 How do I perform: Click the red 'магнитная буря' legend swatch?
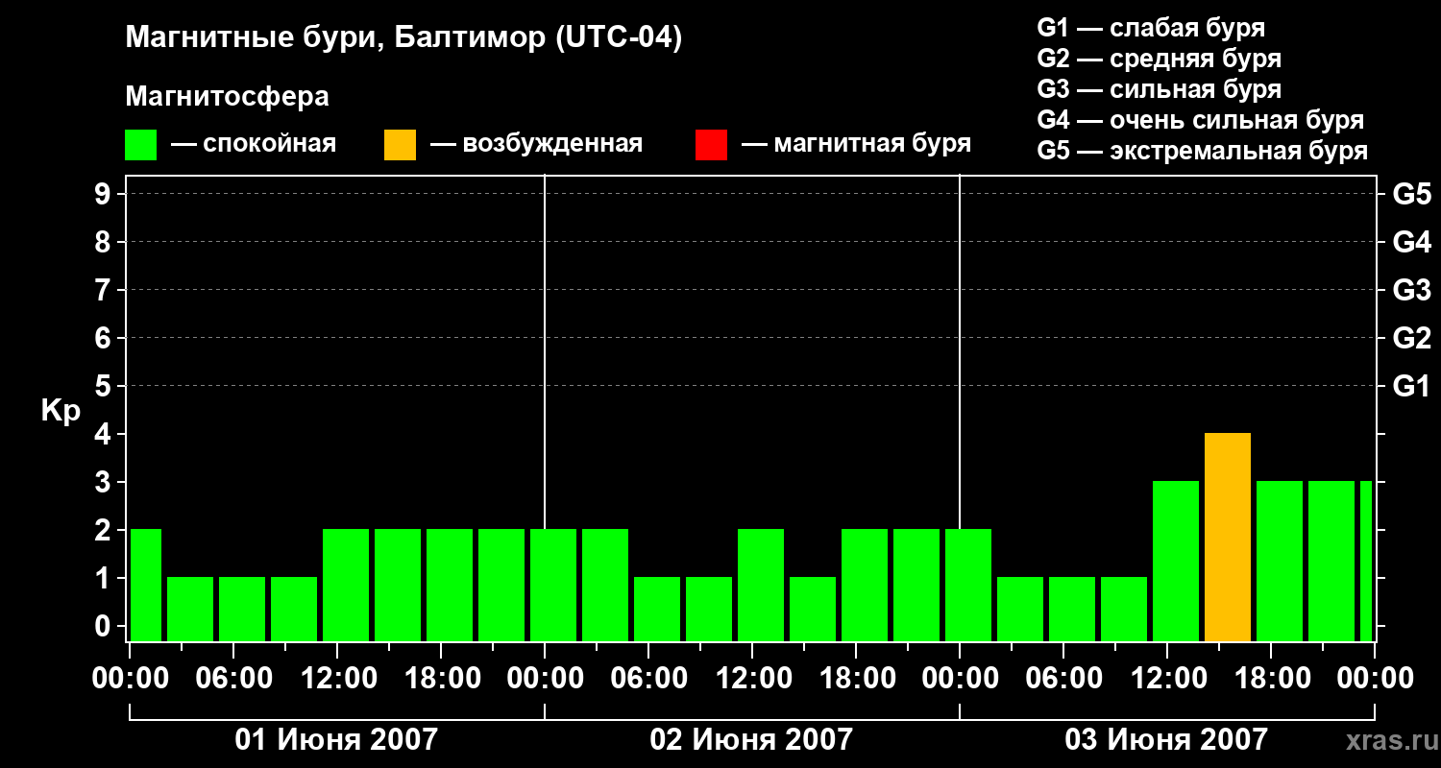click(711, 145)
